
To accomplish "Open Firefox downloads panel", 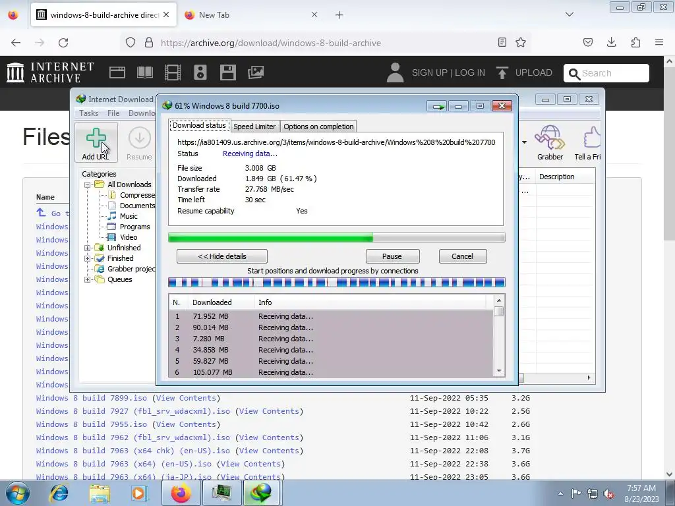I will click(x=611, y=42).
